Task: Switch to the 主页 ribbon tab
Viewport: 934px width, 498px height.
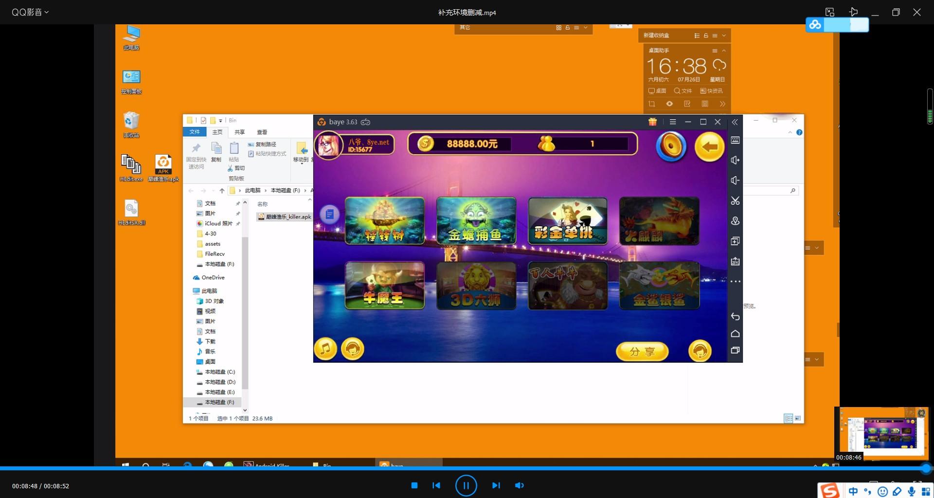Action: pos(217,132)
